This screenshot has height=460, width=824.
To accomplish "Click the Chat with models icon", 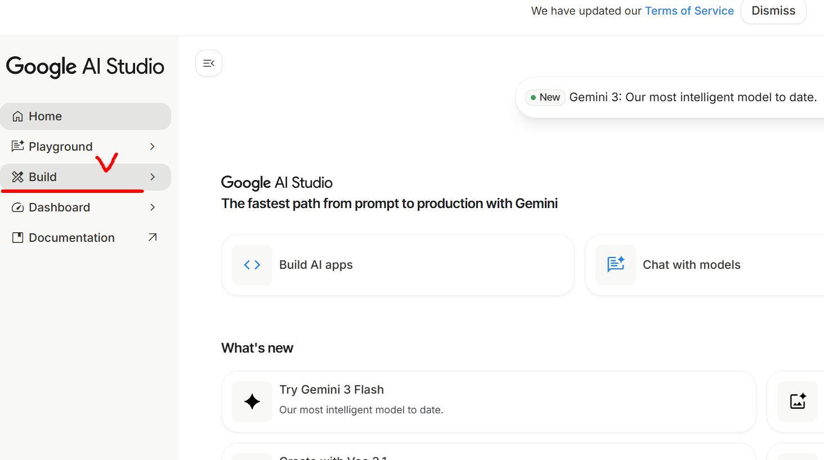I will 616,265.
